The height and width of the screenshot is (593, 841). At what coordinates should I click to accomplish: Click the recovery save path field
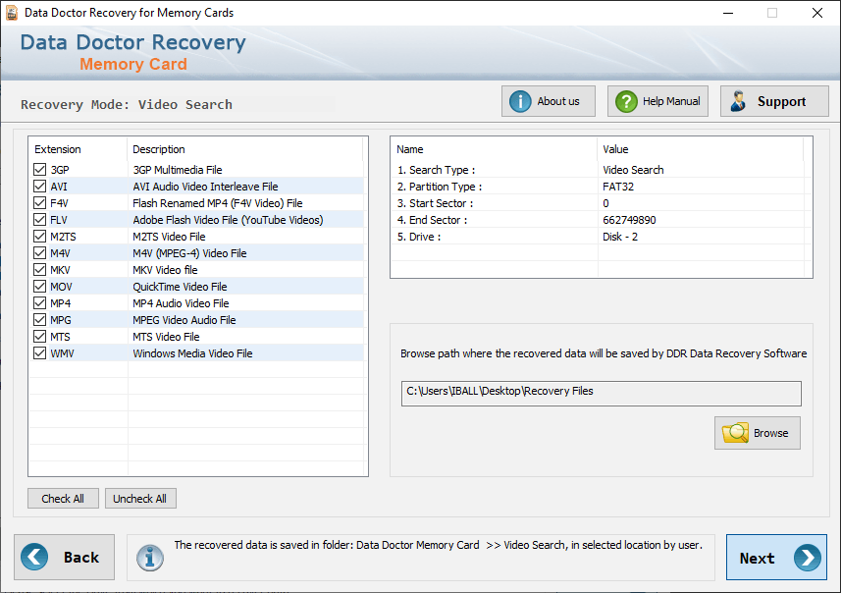pos(602,394)
